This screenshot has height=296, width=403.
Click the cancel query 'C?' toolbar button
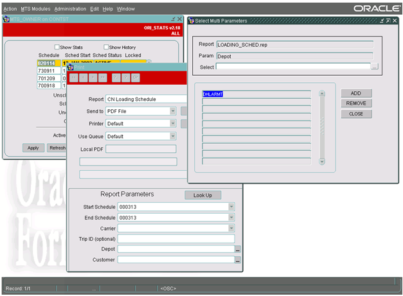pos(136,78)
